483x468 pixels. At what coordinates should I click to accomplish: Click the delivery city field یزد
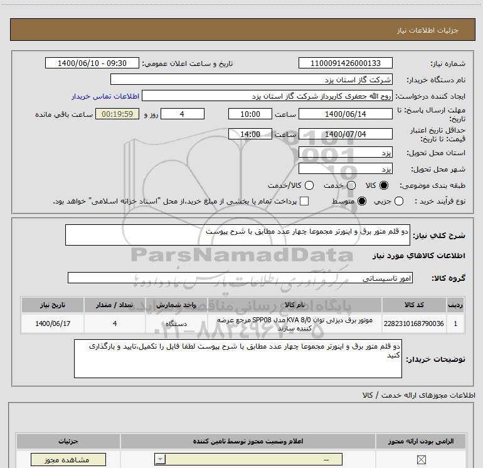click(x=345, y=169)
